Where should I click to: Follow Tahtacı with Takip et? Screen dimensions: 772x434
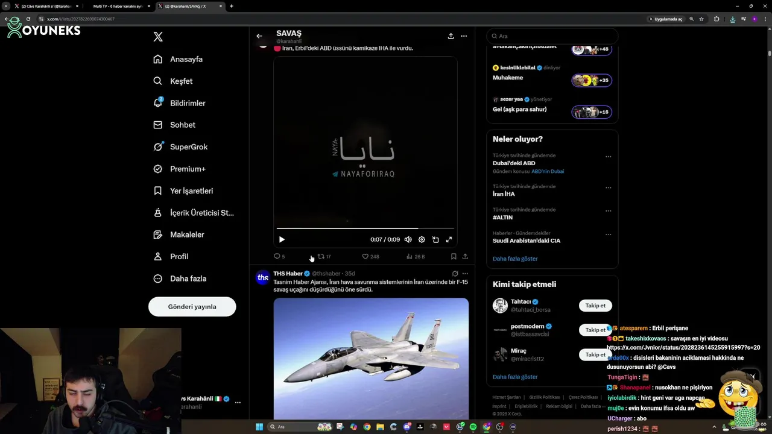(x=595, y=306)
